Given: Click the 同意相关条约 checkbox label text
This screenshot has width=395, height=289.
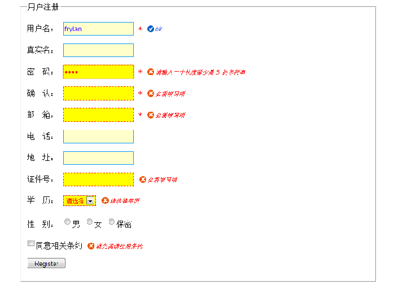Looking at the screenshot, I should [x=59, y=246].
